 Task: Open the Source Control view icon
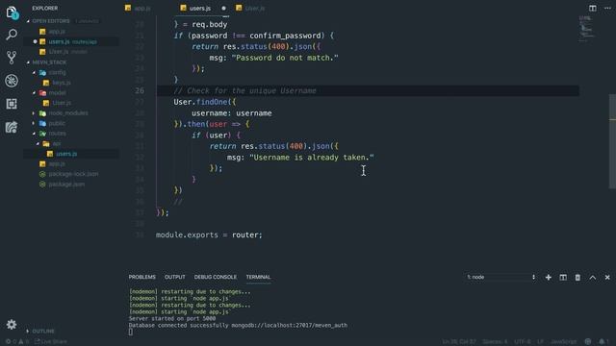coord(12,58)
